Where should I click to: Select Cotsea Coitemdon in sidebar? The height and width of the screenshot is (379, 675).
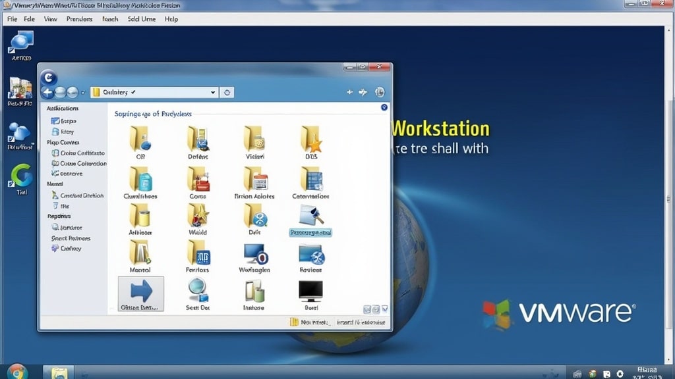pos(79,163)
